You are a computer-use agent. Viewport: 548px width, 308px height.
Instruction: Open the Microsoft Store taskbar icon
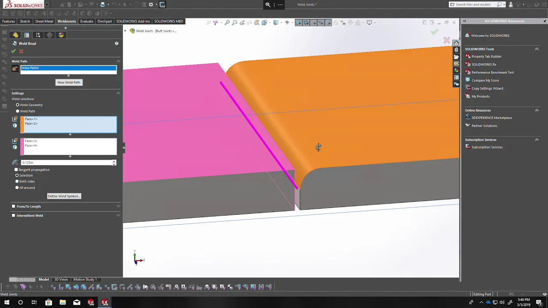48,302
